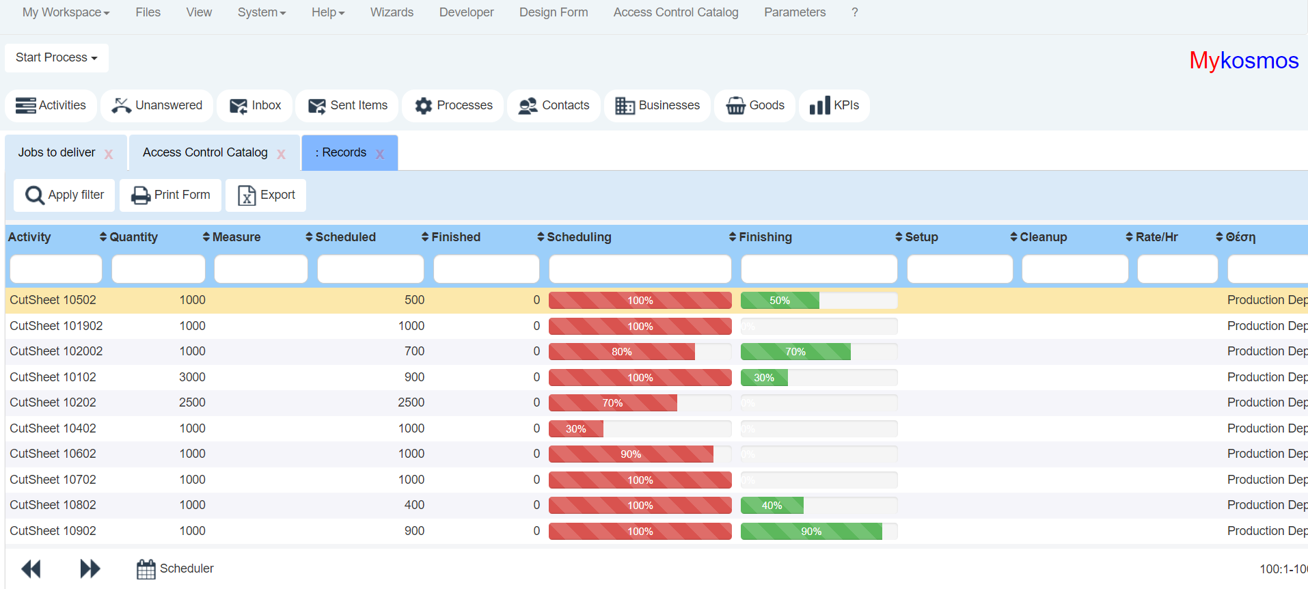Go to previous page of records

(x=31, y=569)
